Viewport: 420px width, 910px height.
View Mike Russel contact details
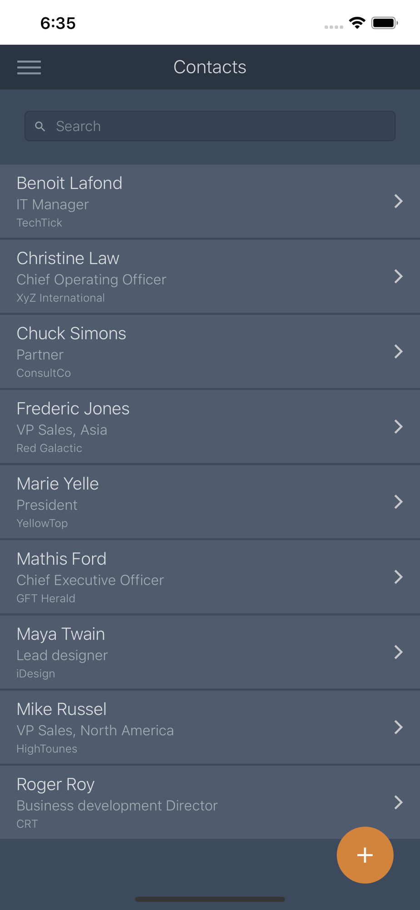(x=210, y=727)
